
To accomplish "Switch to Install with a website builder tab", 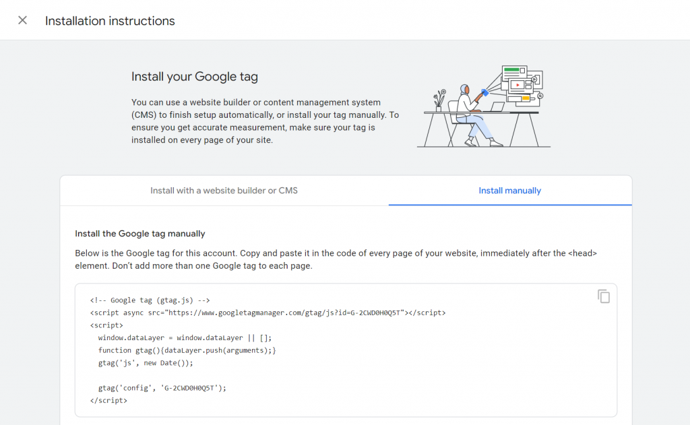I will tap(224, 191).
